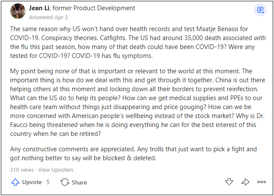
Task: Open Jean Li's profile picture
Action: 17,13
